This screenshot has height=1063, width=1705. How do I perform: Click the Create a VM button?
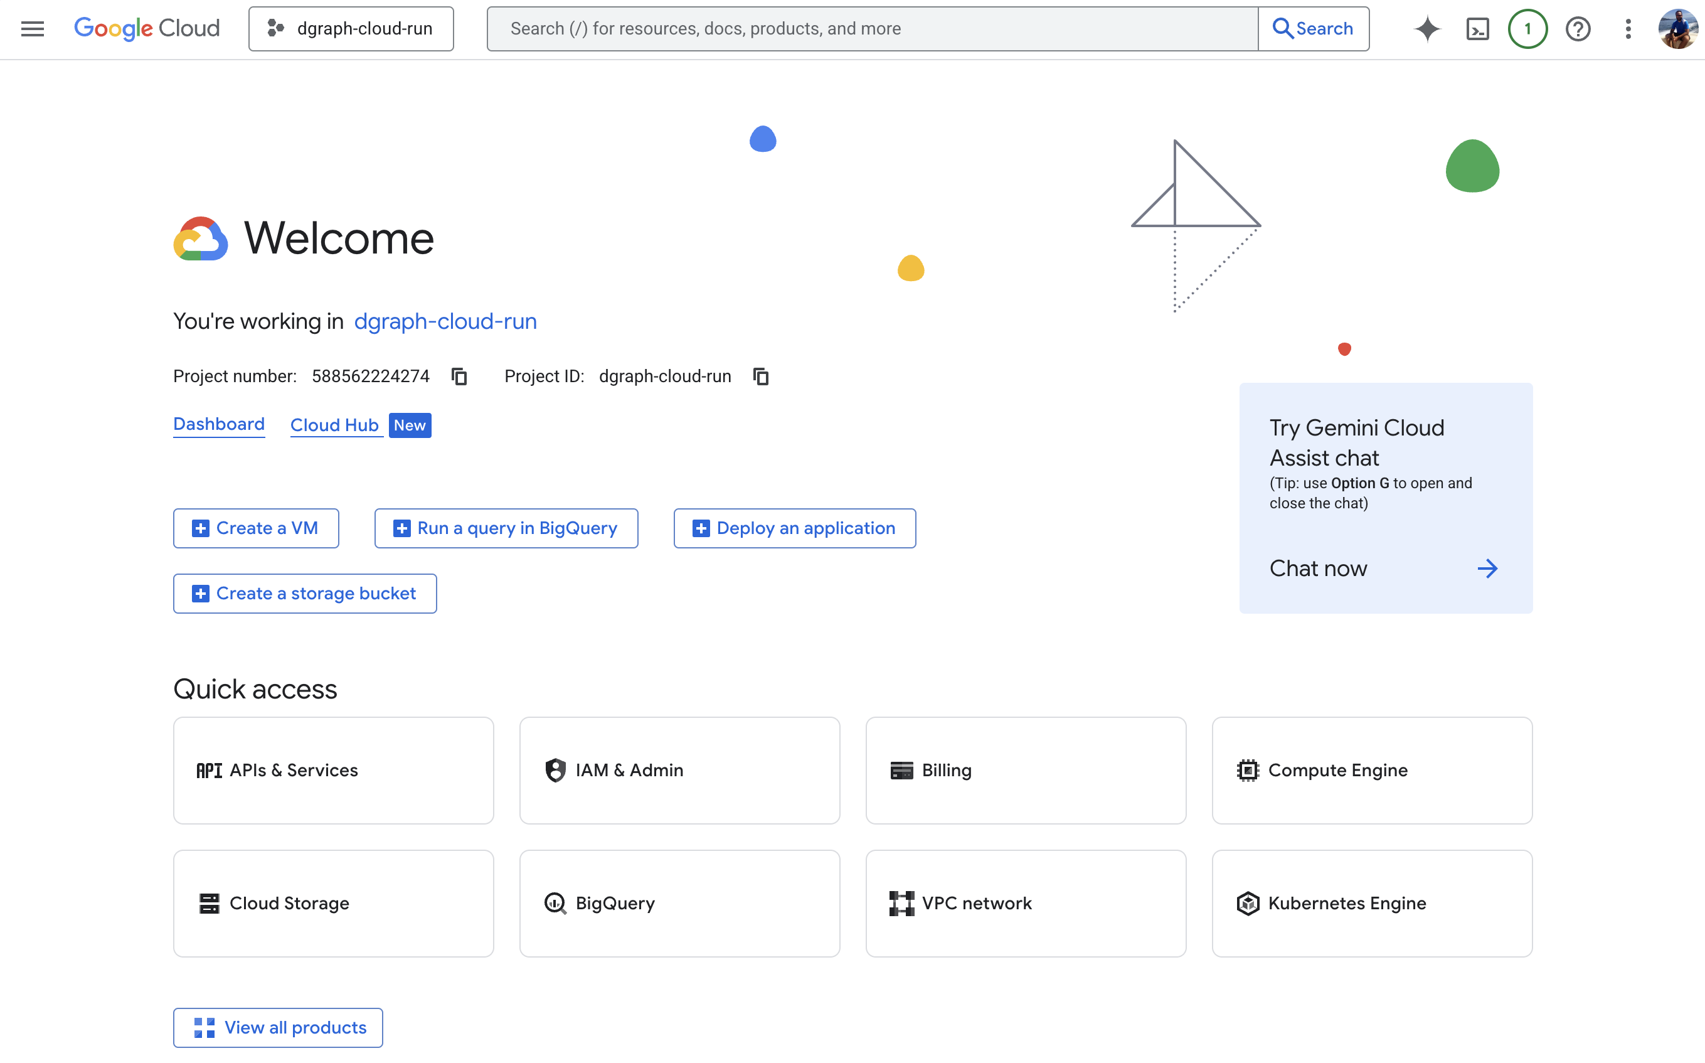(256, 528)
